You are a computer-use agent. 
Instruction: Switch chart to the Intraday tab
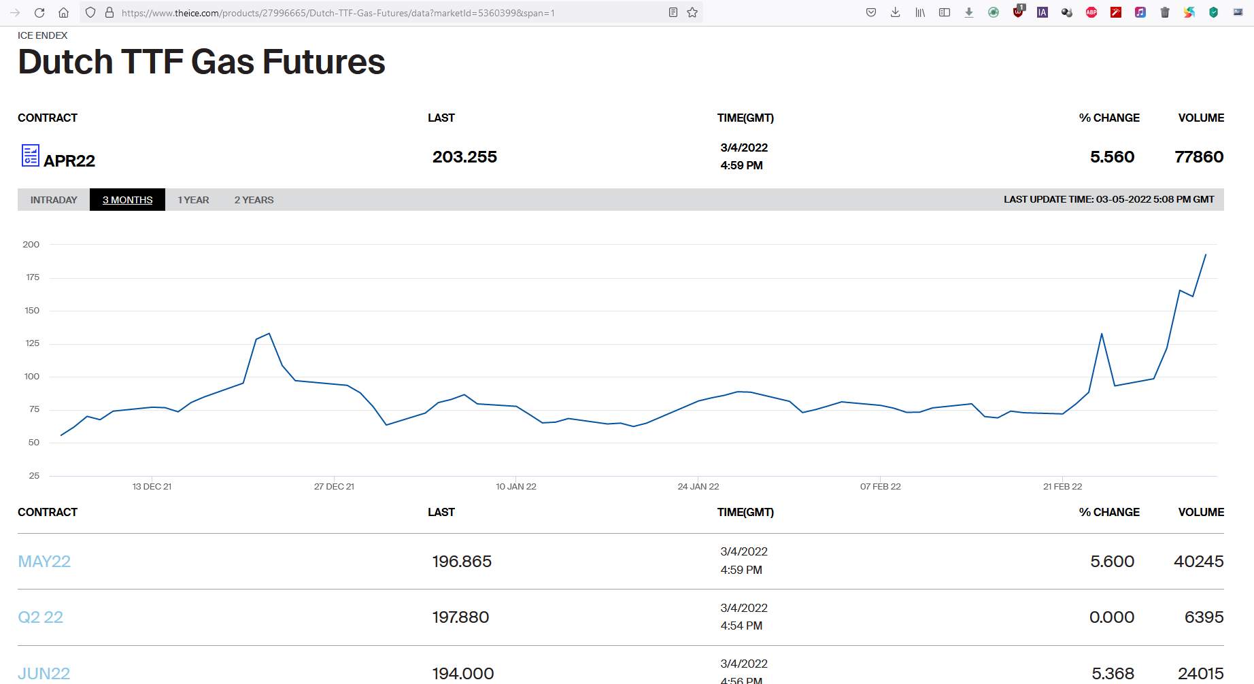coord(54,200)
